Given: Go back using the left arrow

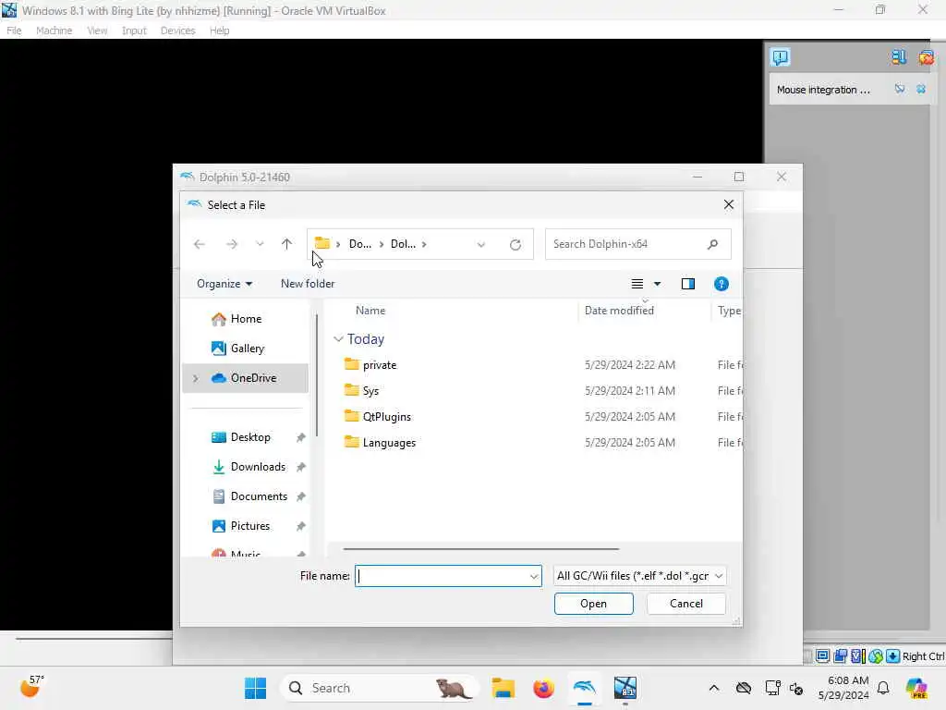Looking at the screenshot, I should coord(200,244).
